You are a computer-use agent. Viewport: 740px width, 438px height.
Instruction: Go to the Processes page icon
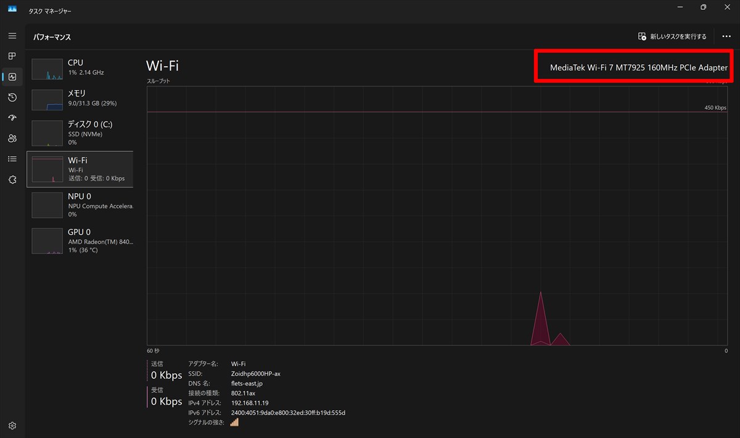[x=12, y=56]
